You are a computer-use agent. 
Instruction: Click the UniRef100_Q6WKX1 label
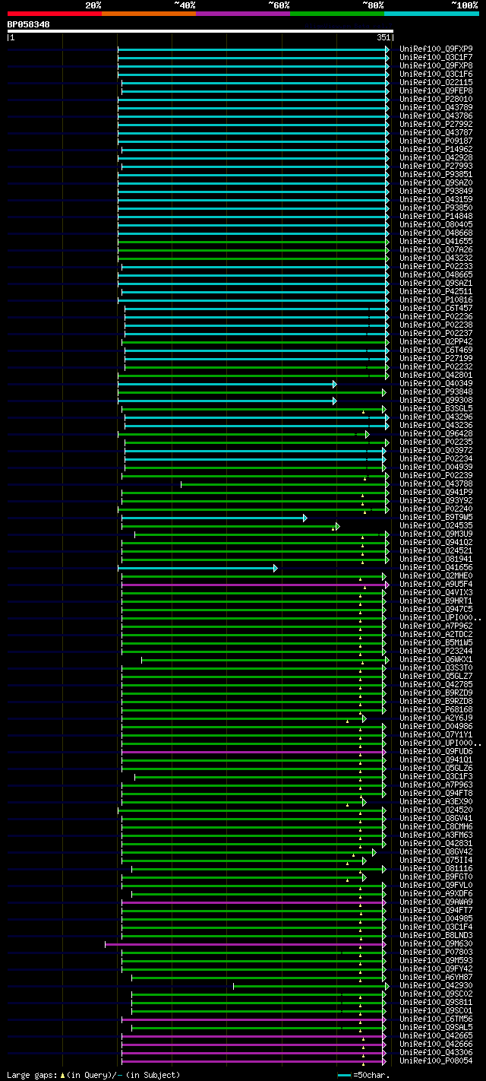click(x=436, y=660)
